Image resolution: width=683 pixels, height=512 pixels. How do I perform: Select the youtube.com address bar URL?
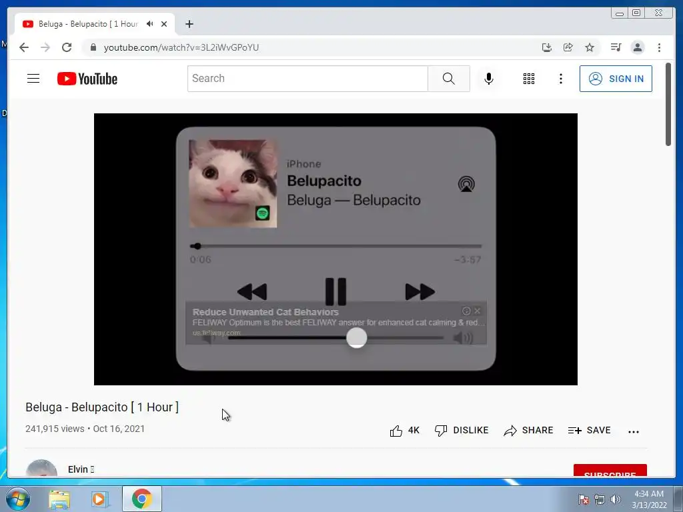point(181,47)
